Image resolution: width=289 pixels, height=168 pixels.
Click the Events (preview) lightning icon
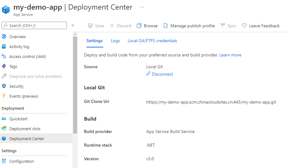click(4, 96)
